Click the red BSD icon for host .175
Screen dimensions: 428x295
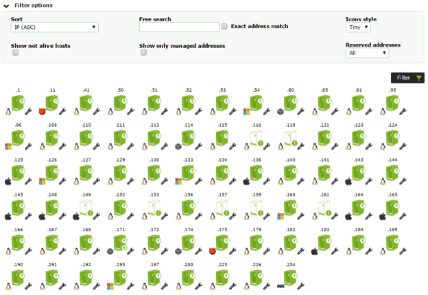pyautogui.click(x=213, y=251)
